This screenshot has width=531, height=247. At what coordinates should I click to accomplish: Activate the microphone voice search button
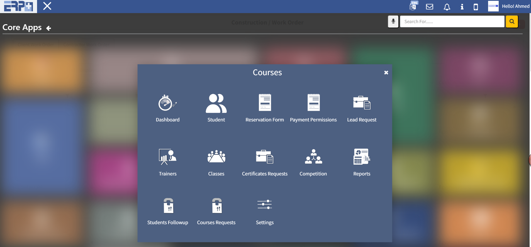(x=393, y=21)
